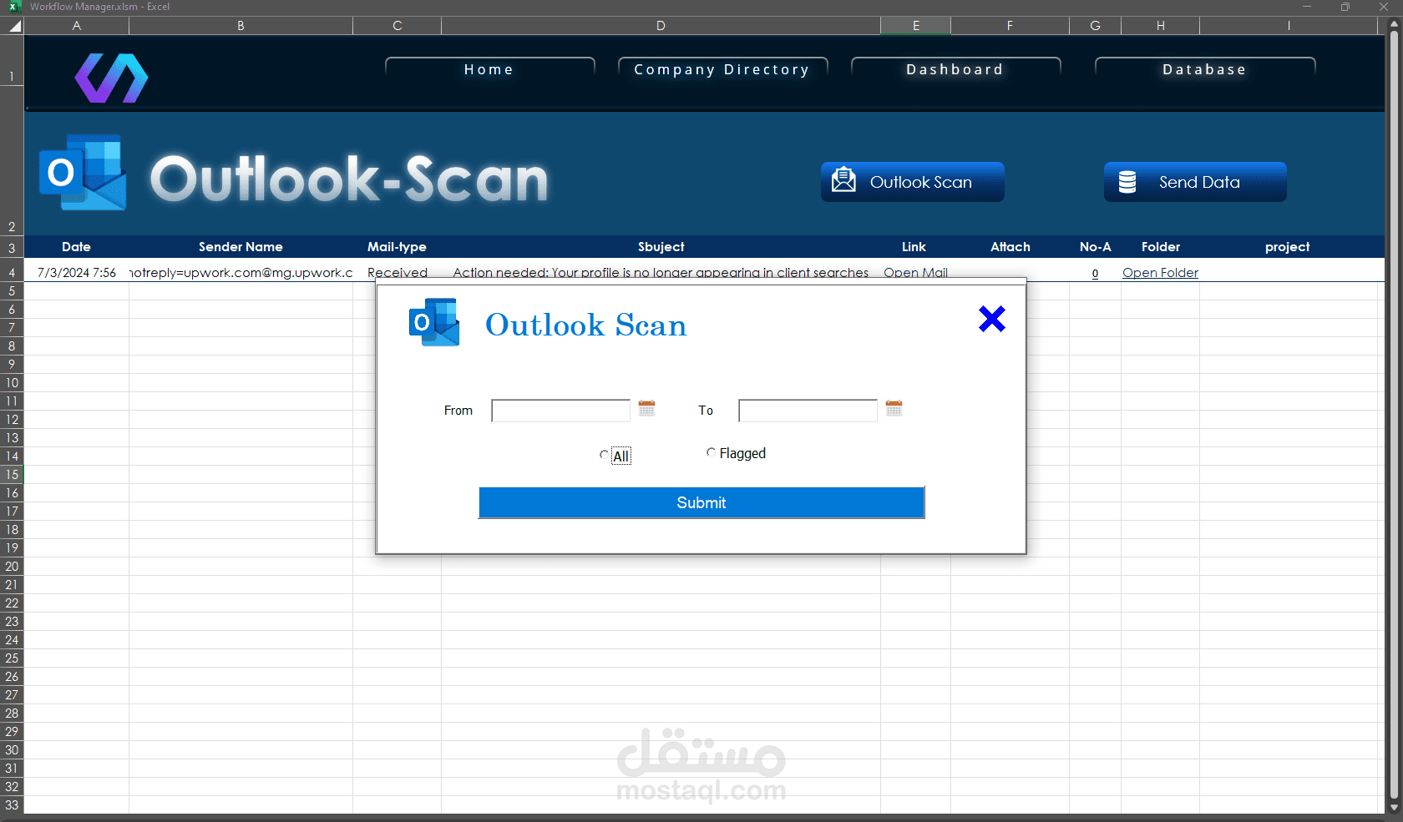Select column A header
This screenshot has height=822, width=1403.
(77, 26)
